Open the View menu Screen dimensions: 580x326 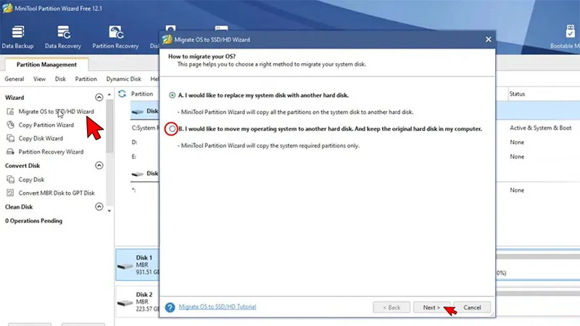pyautogui.click(x=40, y=79)
